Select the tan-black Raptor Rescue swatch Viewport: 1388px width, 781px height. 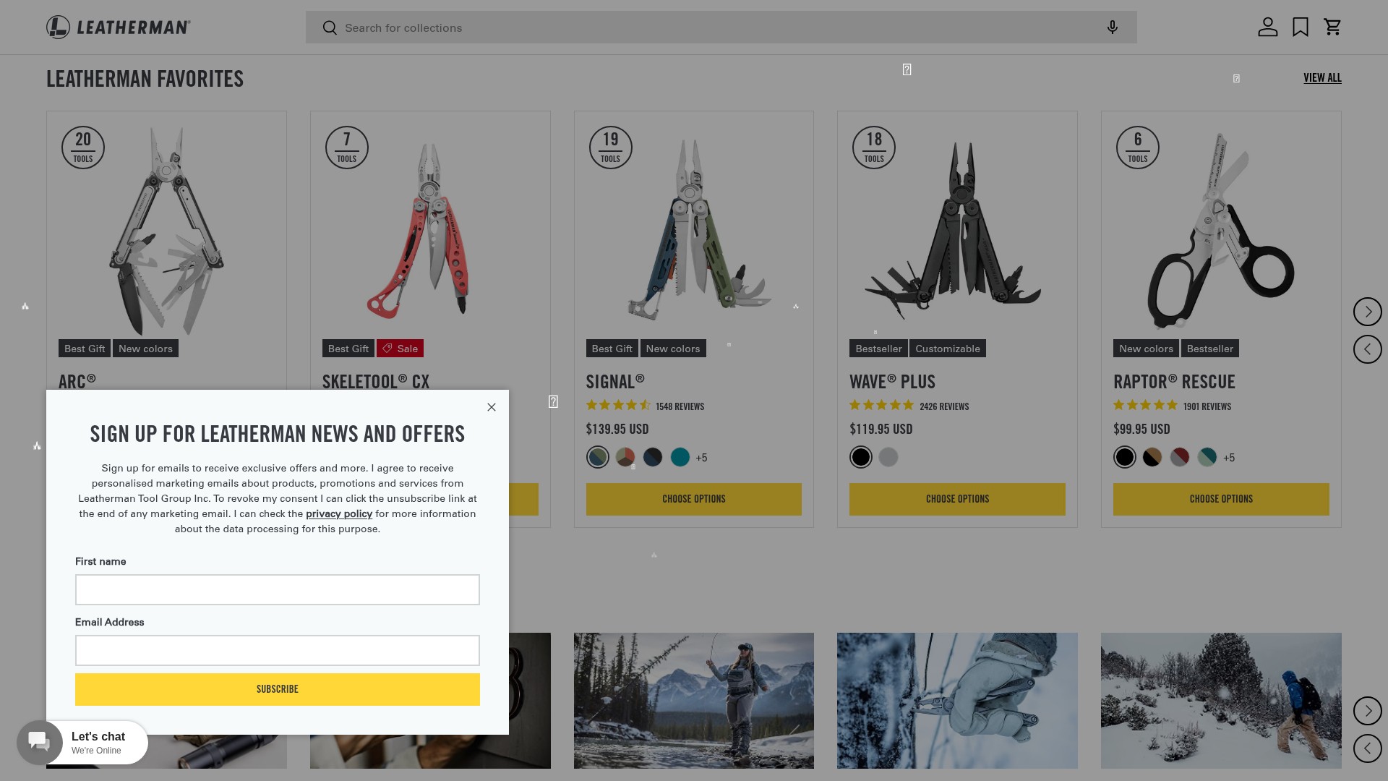pyautogui.click(x=1152, y=457)
